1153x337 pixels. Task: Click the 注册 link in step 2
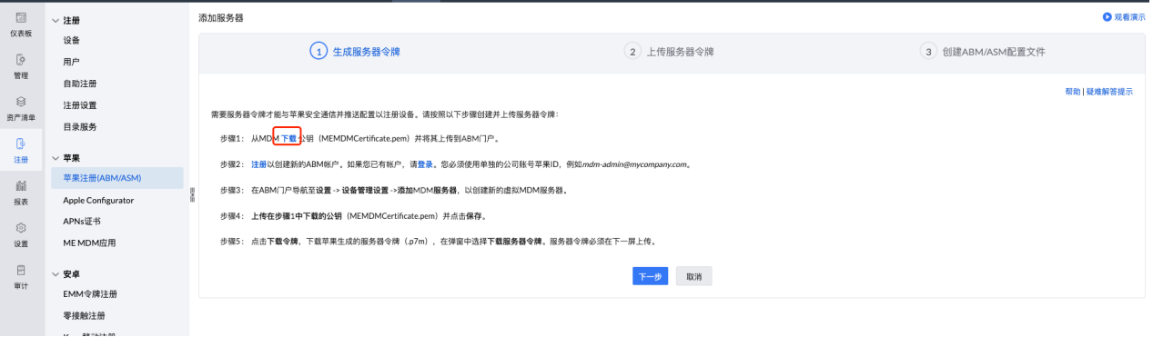tap(259, 164)
